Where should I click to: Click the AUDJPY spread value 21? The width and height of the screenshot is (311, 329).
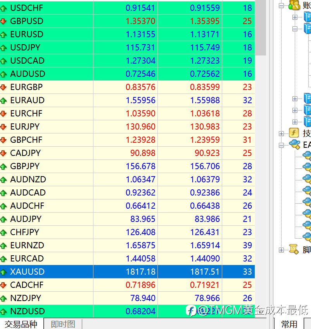pyautogui.click(x=247, y=219)
